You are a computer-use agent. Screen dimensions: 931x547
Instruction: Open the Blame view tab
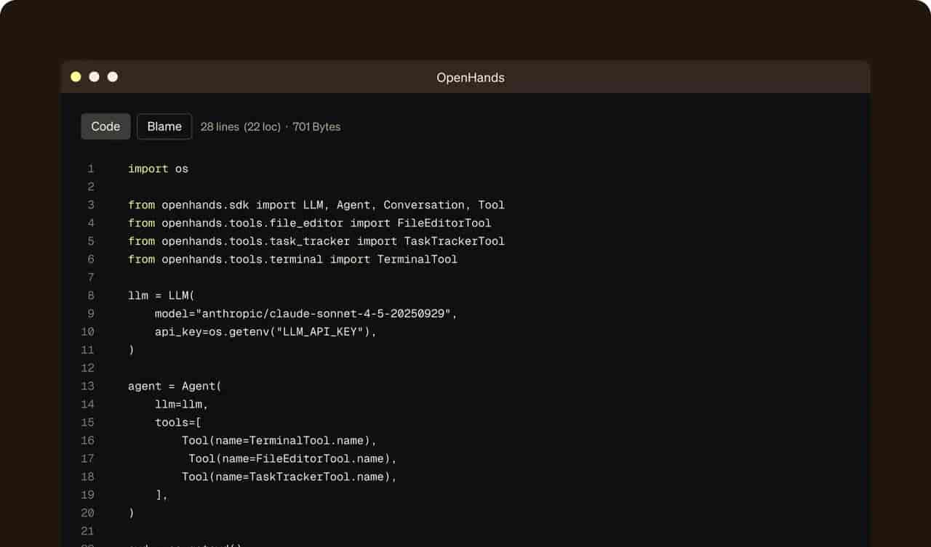[164, 126]
